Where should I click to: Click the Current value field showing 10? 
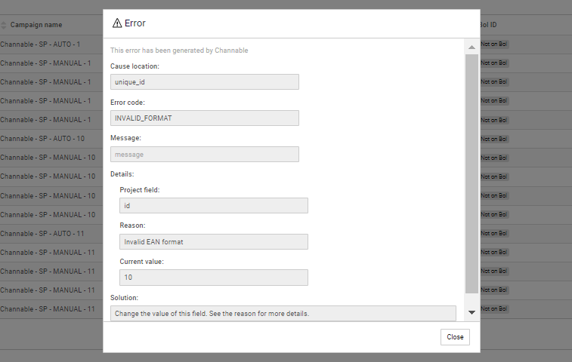(x=214, y=278)
